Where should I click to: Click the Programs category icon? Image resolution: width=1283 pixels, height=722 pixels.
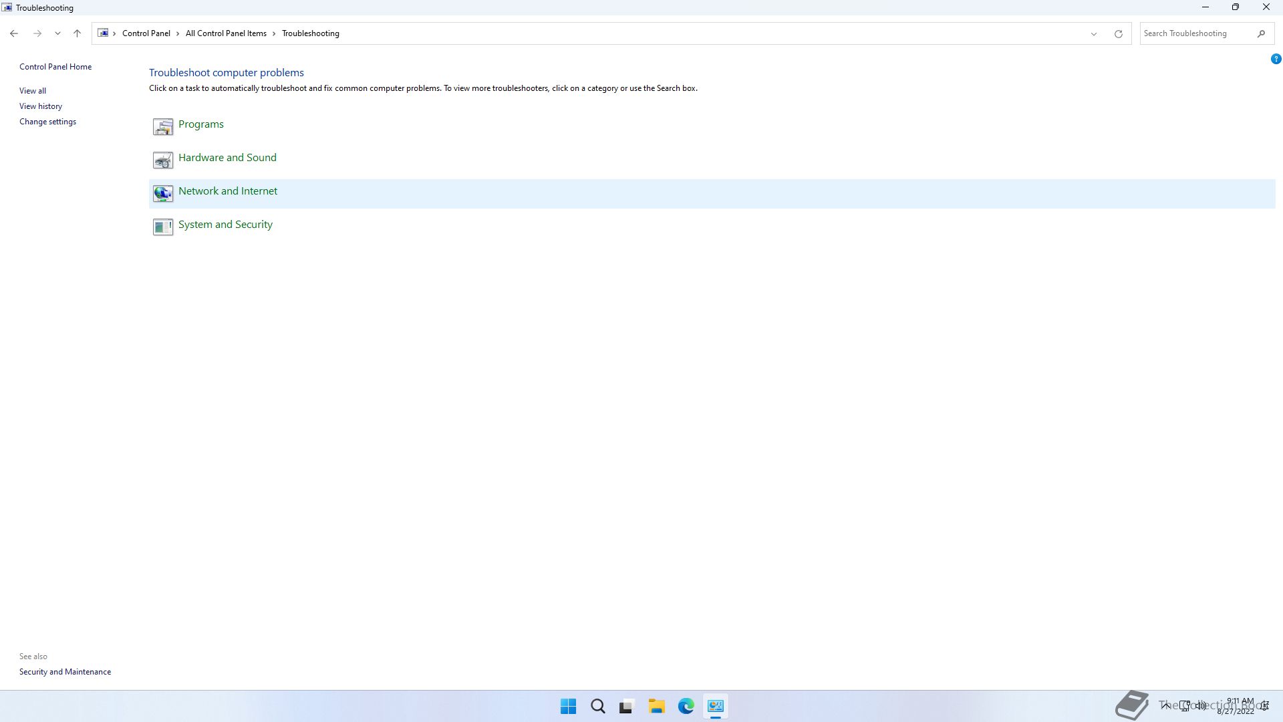(x=162, y=126)
